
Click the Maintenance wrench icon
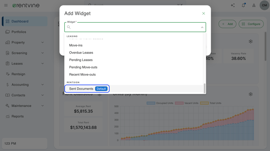click(7, 106)
